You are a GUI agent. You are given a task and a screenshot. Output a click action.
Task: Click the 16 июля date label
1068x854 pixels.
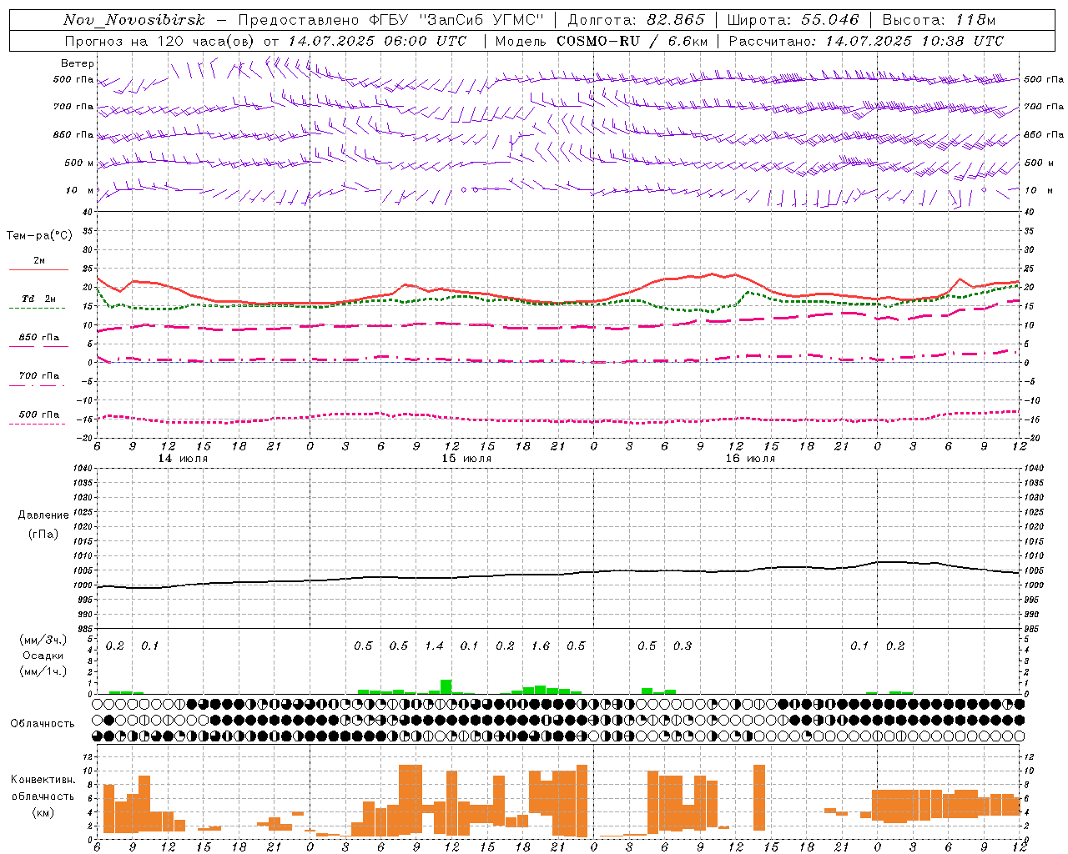coord(750,459)
